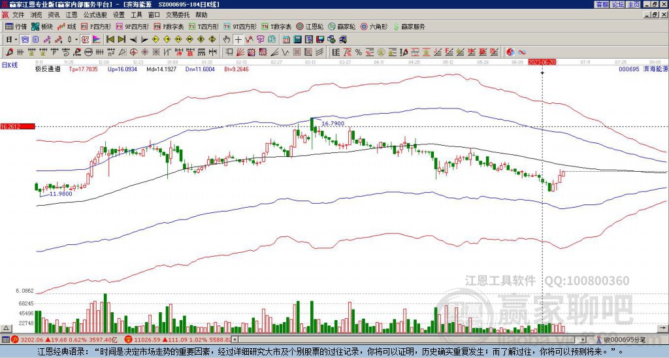Viewport: 669px width, 358px height.
Task: Open the 资讯 menu
Action: tap(54, 15)
